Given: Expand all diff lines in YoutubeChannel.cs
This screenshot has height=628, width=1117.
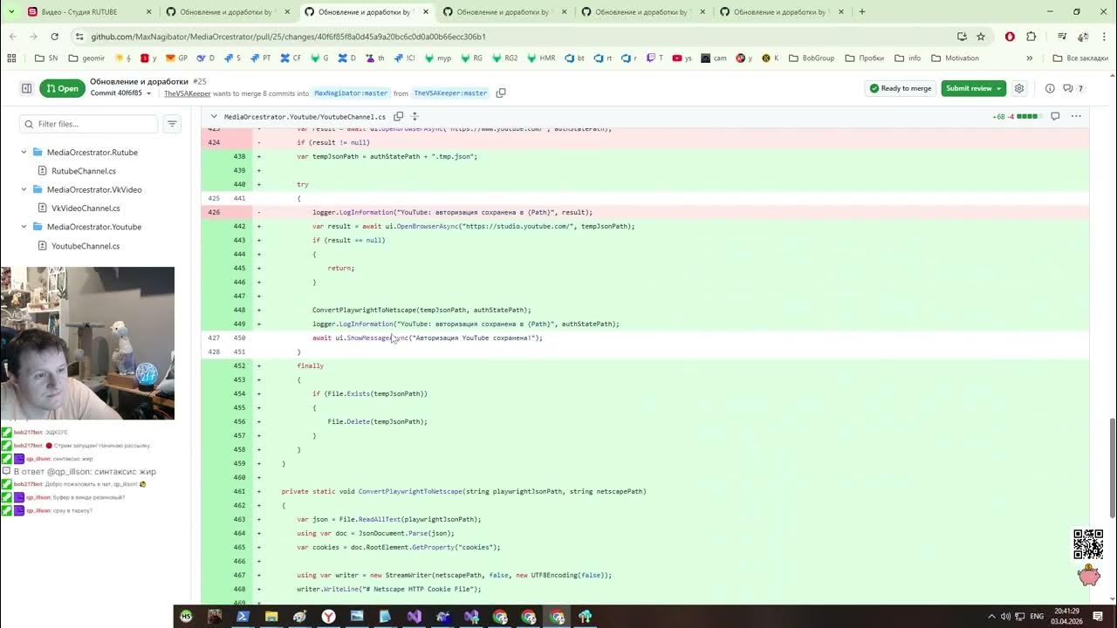Looking at the screenshot, I should (x=415, y=116).
